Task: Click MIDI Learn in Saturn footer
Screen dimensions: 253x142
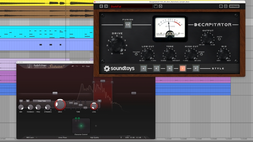Action: 30,137
